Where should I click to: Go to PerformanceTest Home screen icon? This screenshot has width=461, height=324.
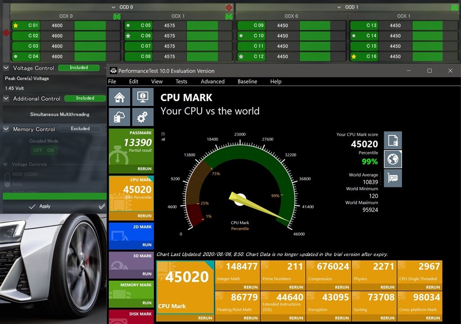point(119,97)
